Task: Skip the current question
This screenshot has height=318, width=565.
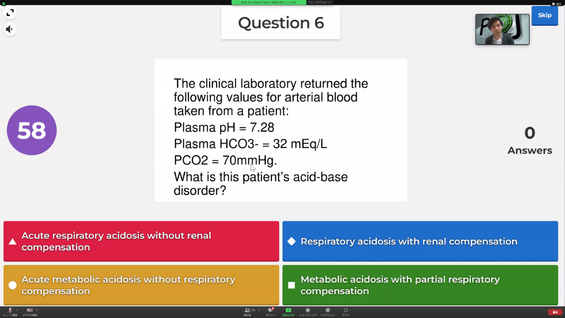Action: (x=544, y=15)
